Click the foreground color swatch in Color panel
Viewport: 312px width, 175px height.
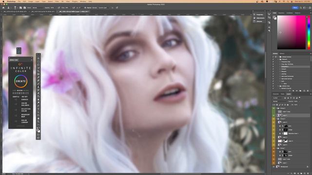pyautogui.click(x=274, y=17)
